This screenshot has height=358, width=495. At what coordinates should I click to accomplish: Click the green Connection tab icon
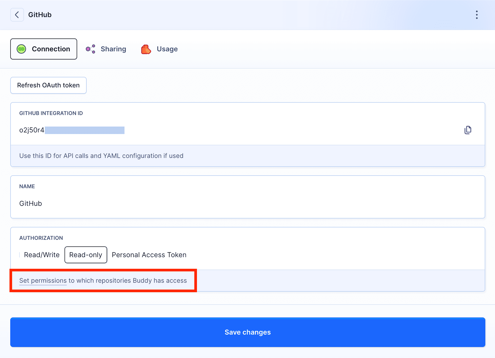(21, 49)
